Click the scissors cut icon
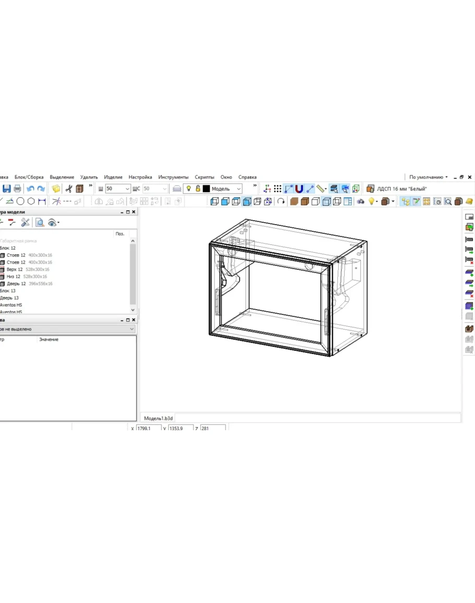This screenshot has width=475, height=603. [x=68, y=189]
